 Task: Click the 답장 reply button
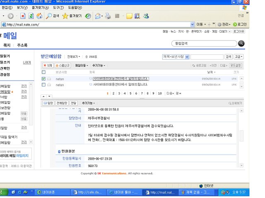(48, 103)
